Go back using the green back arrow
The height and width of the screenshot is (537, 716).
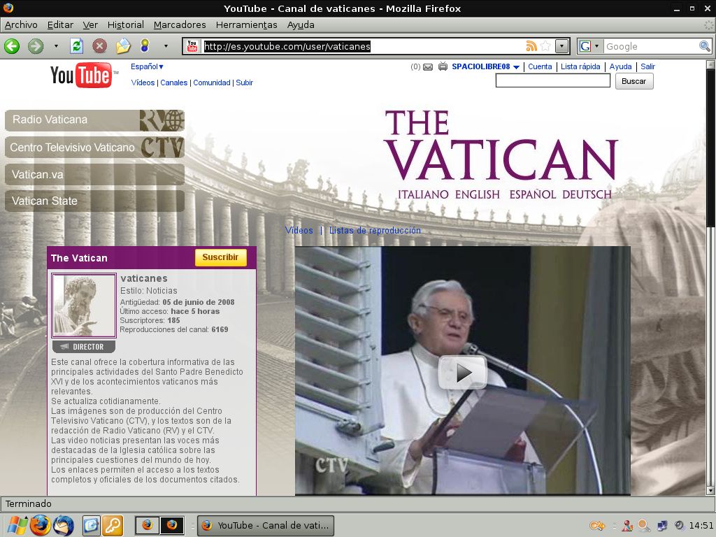pos(12,46)
